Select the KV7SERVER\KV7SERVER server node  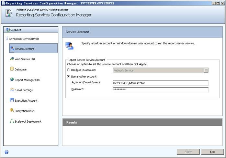click(22, 39)
